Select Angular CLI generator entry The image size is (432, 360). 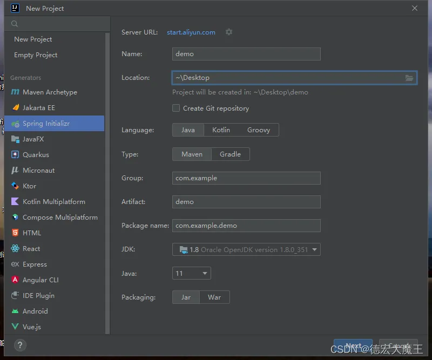[55, 280]
